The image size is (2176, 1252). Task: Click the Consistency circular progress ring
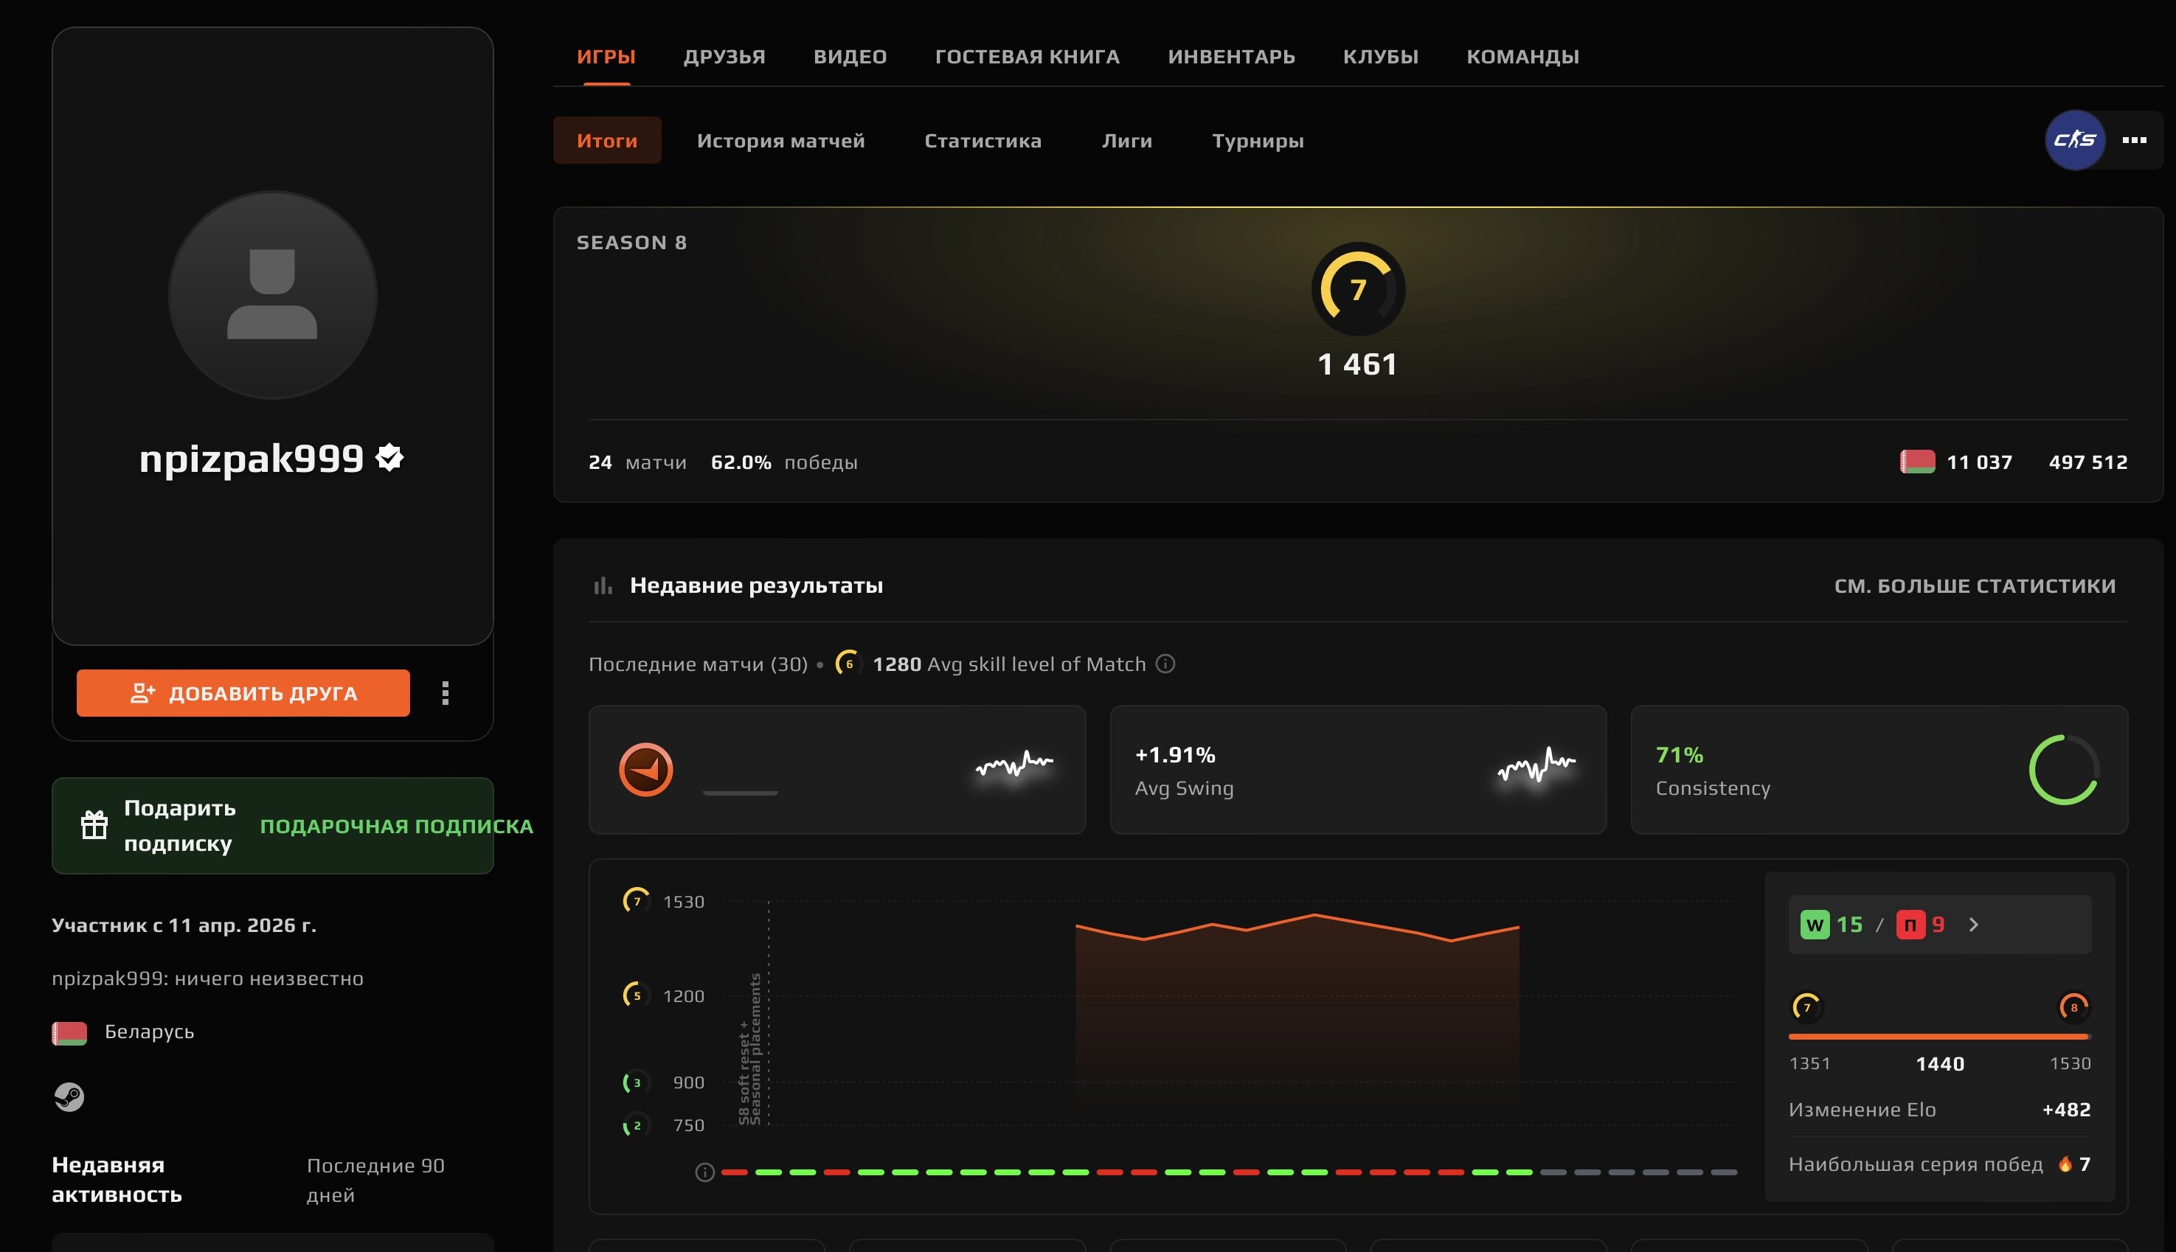pos(2064,770)
